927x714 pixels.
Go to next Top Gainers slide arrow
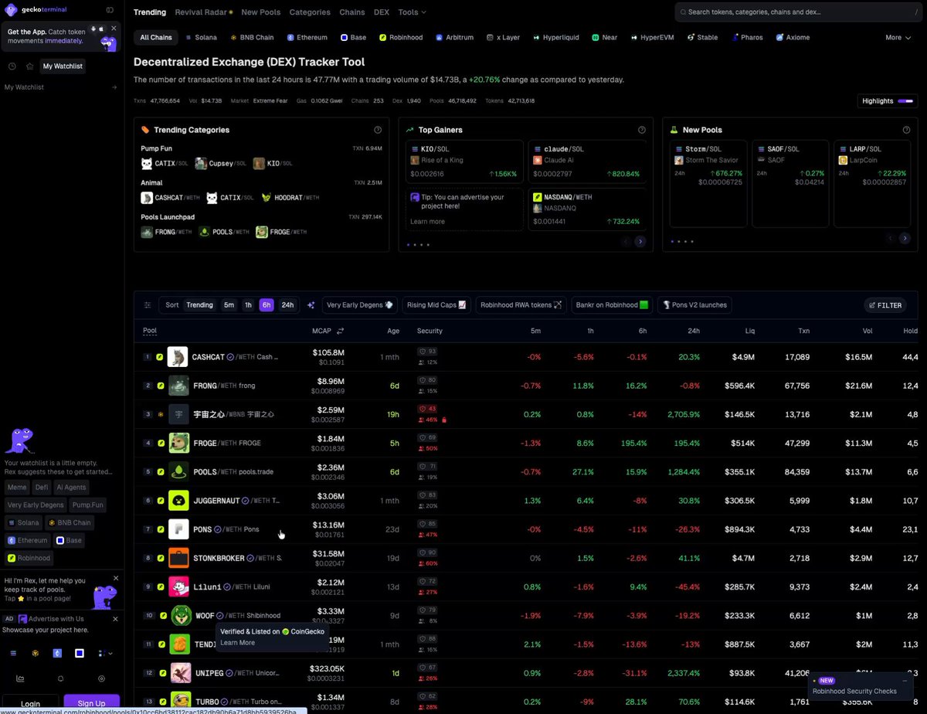coord(640,241)
